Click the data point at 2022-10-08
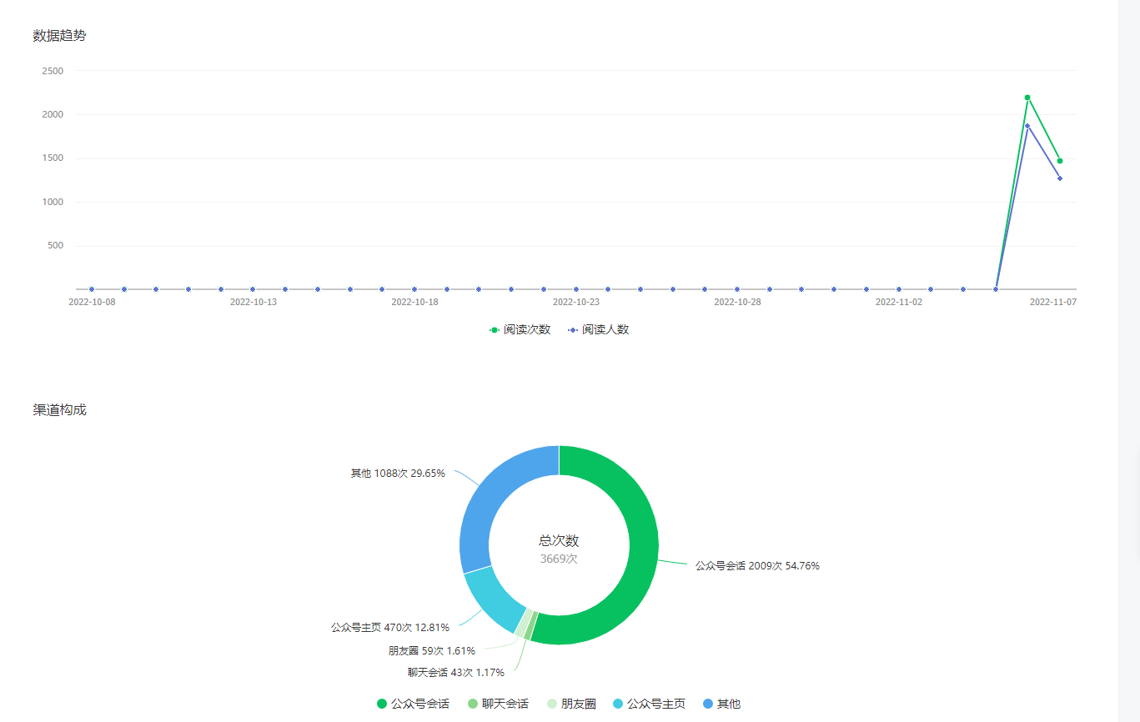The image size is (1140, 722). 92,289
